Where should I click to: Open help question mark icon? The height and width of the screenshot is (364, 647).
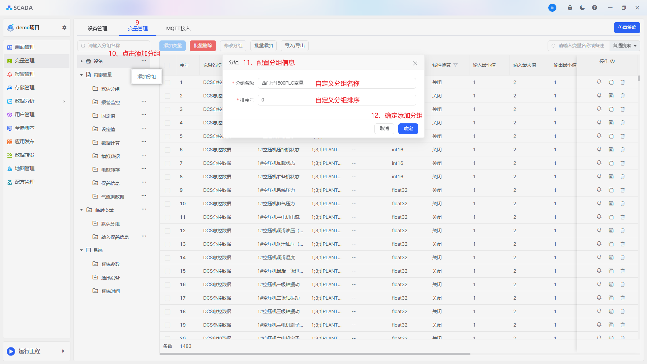tap(594, 8)
